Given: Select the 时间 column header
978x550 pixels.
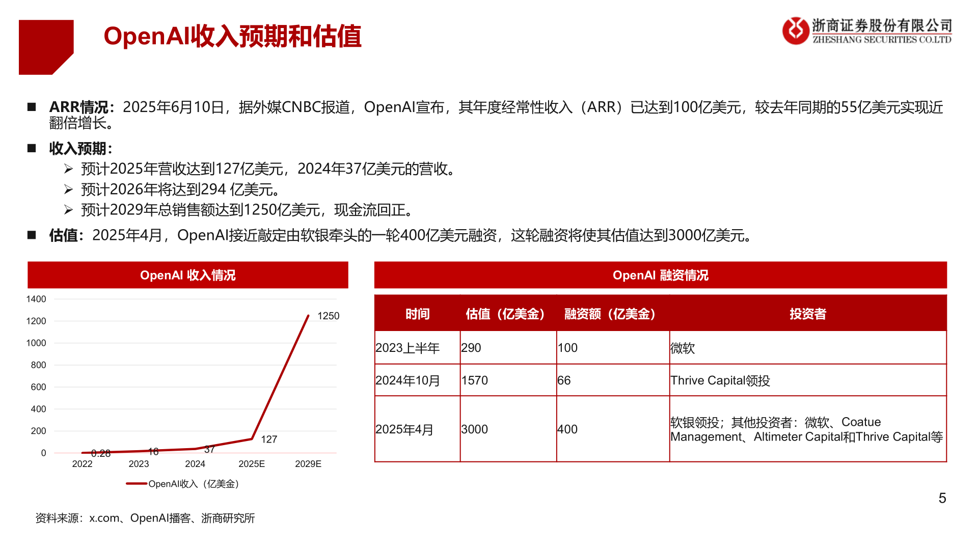Looking at the screenshot, I should [x=417, y=314].
